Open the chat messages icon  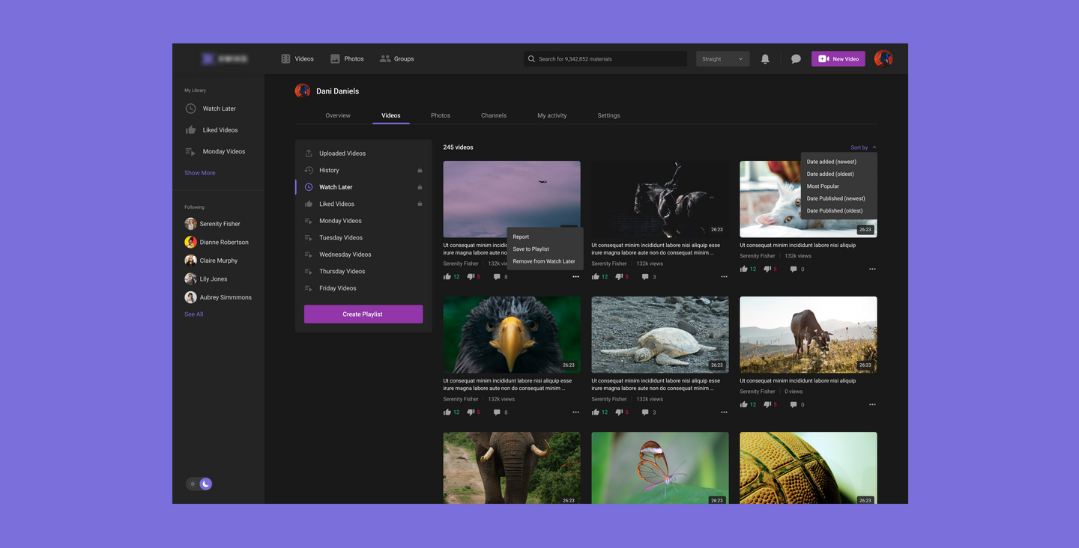[x=796, y=59]
